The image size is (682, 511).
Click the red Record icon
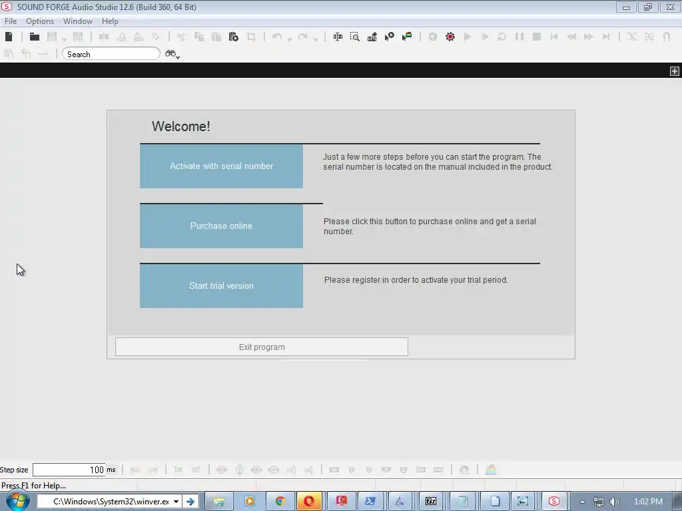click(450, 37)
